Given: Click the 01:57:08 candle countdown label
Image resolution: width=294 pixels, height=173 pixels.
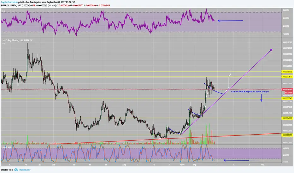Looking at the screenshot, I should click(289, 92).
